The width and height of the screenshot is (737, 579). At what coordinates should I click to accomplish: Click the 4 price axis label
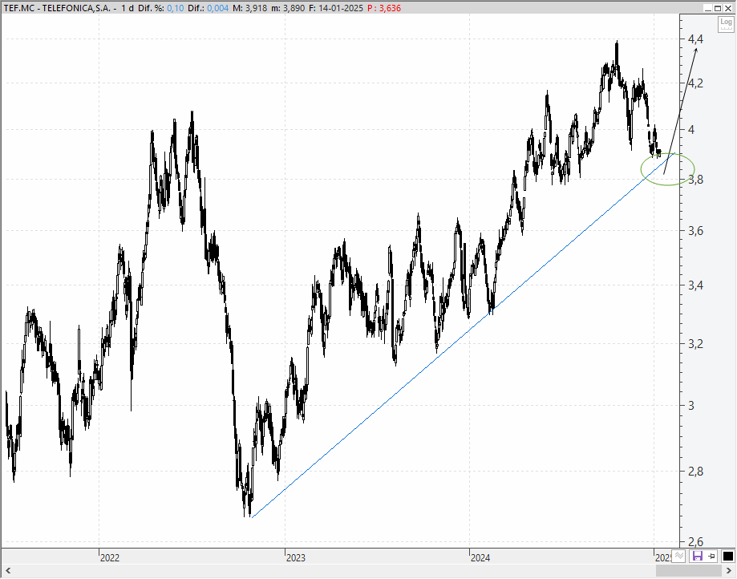(x=691, y=130)
